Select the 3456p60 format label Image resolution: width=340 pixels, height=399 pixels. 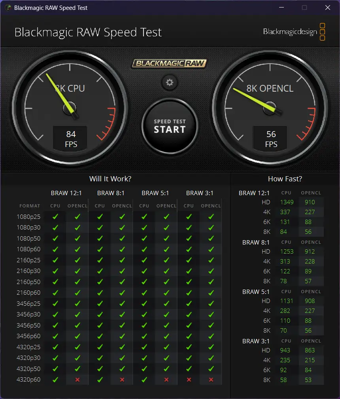coord(28,336)
